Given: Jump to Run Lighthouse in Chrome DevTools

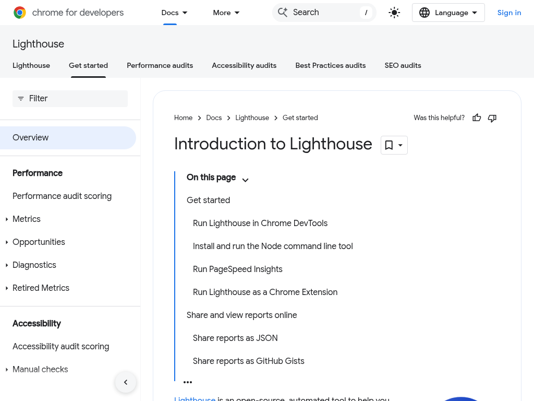Looking at the screenshot, I should (x=260, y=223).
